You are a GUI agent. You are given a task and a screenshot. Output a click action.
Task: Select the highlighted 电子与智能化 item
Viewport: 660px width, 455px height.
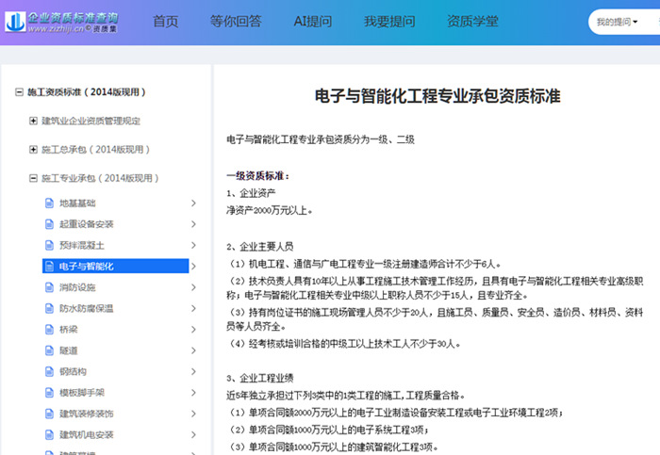115,267
